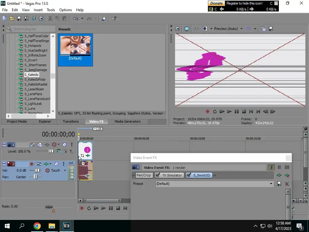Click Event Pan/Crop icon on the video clip

pos(82,156)
